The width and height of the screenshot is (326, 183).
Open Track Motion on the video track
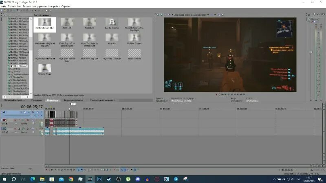point(25,112)
